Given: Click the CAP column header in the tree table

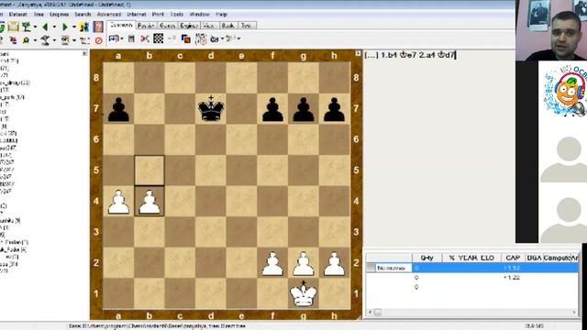Looking at the screenshot, I should pos(513,258).
